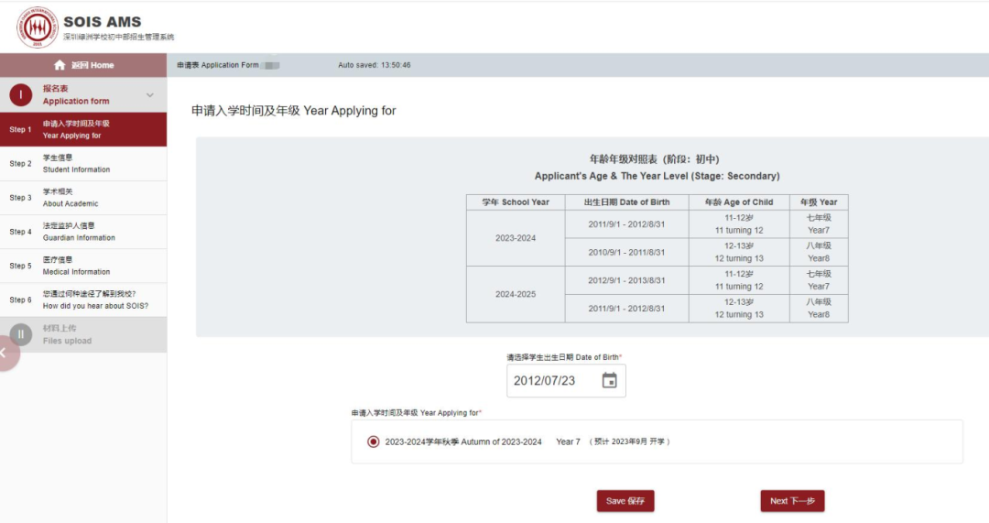Viewport: 989px width, 523px height.
Task: Open Step 5 Medical Information
Action: 82,266
